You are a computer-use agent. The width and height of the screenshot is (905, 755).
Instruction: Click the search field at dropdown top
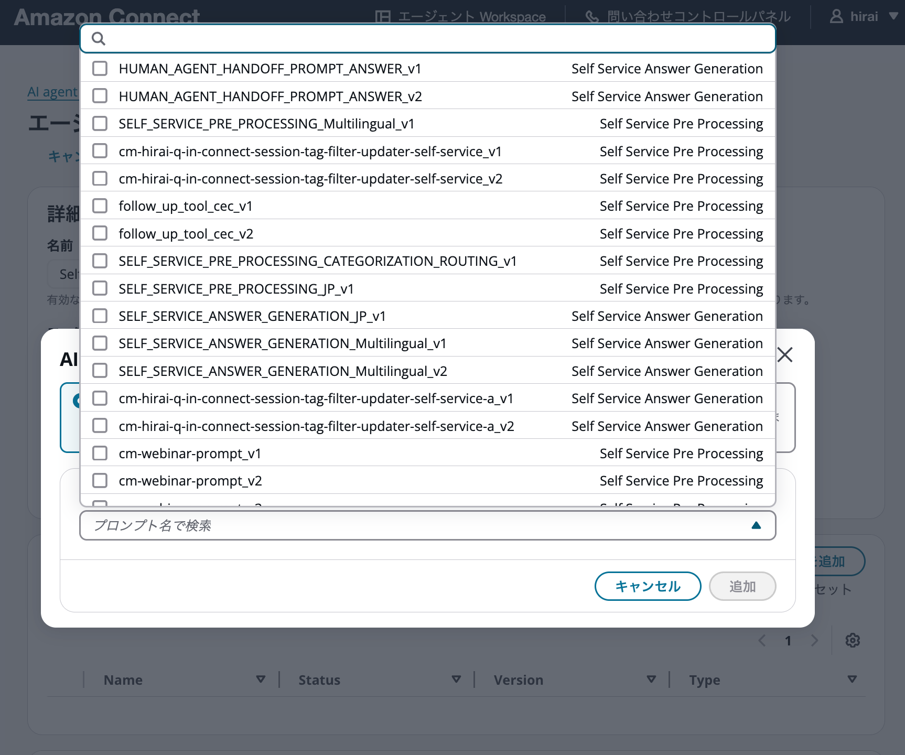[x=428, y=39]
